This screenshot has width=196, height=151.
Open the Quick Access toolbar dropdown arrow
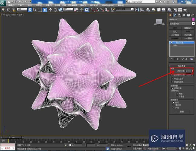pyautogui.click(x=30, y=2)
